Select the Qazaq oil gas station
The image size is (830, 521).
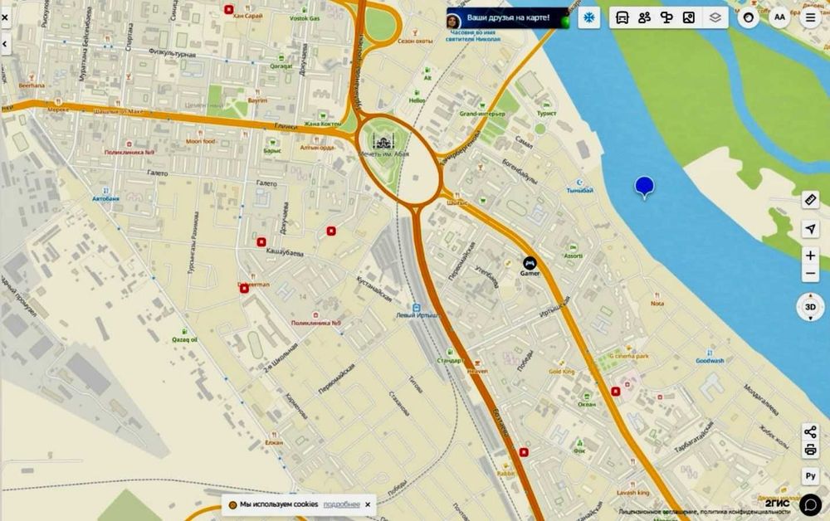(x=184, y=332)
